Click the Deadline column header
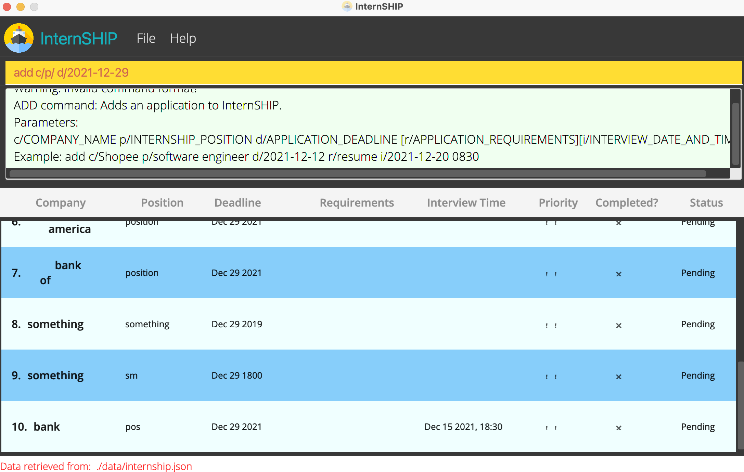Screen dimensions: 744x472 point(238,202)
